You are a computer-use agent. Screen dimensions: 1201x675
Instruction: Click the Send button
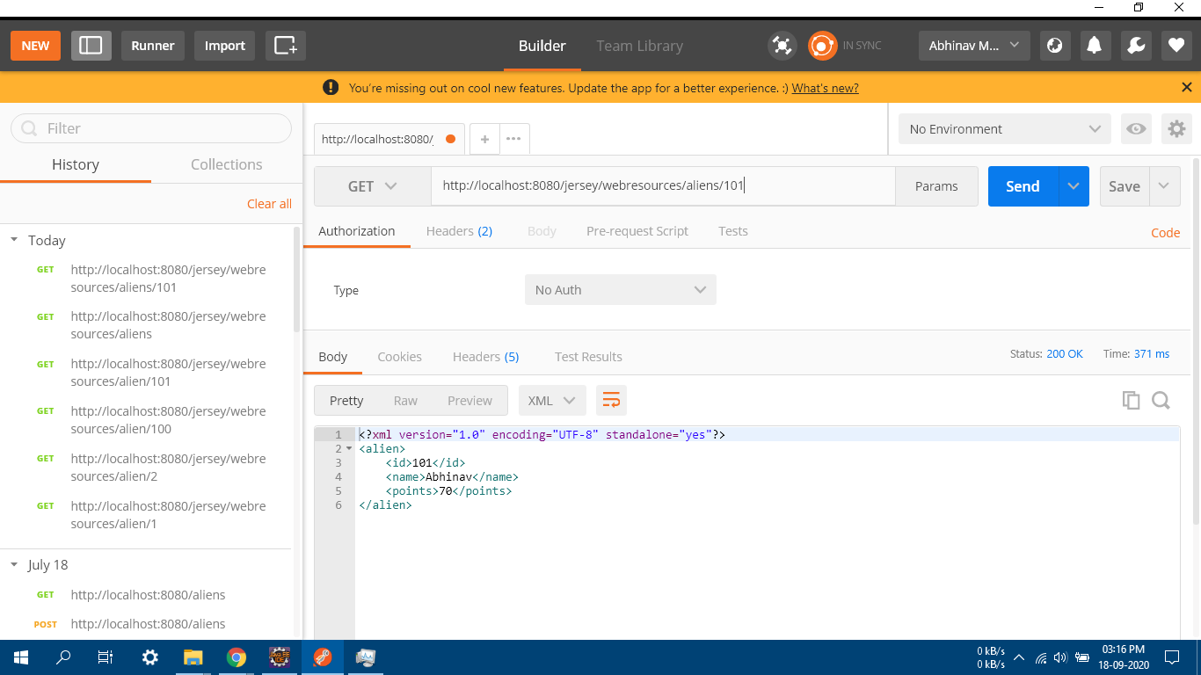[1022, 185]
